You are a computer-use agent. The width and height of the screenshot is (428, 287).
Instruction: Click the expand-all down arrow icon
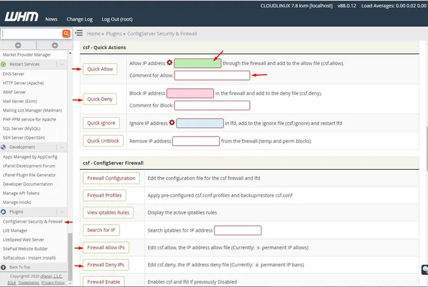click(55, 45)
